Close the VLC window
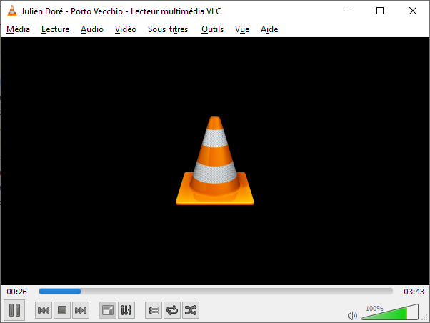The height and width of the screenshot is (323, 430). point(413,11)
